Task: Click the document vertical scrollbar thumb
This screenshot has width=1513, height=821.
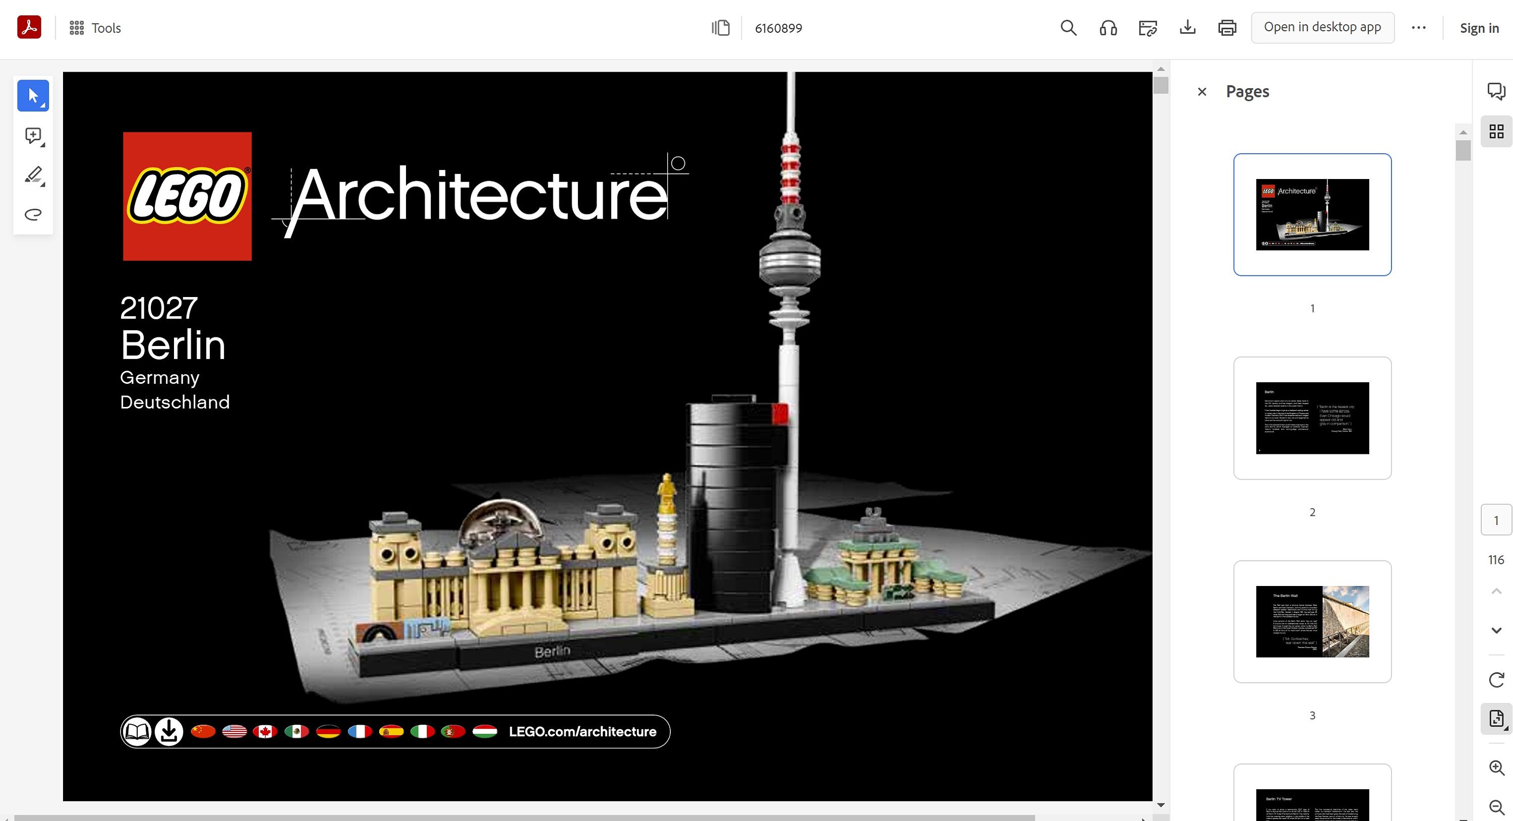Action: point(1160,85)
